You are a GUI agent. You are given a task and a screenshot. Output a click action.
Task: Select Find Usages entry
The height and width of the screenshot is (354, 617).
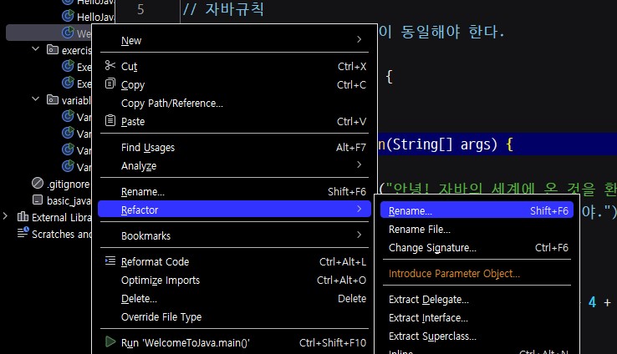[x=235, y=147]
